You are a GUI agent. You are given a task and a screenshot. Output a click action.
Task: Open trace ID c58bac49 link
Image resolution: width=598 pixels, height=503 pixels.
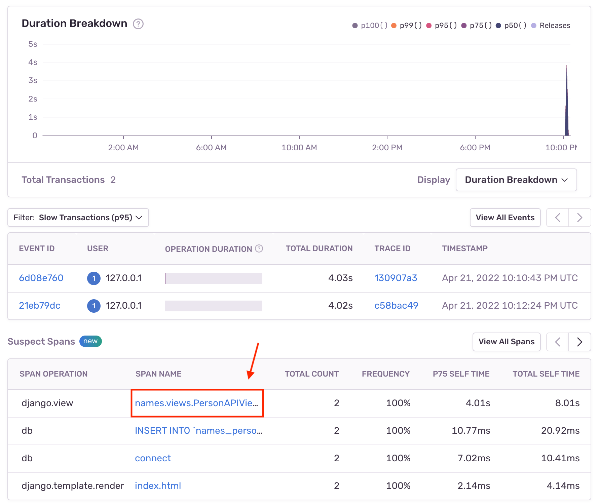tap(396, 306)
